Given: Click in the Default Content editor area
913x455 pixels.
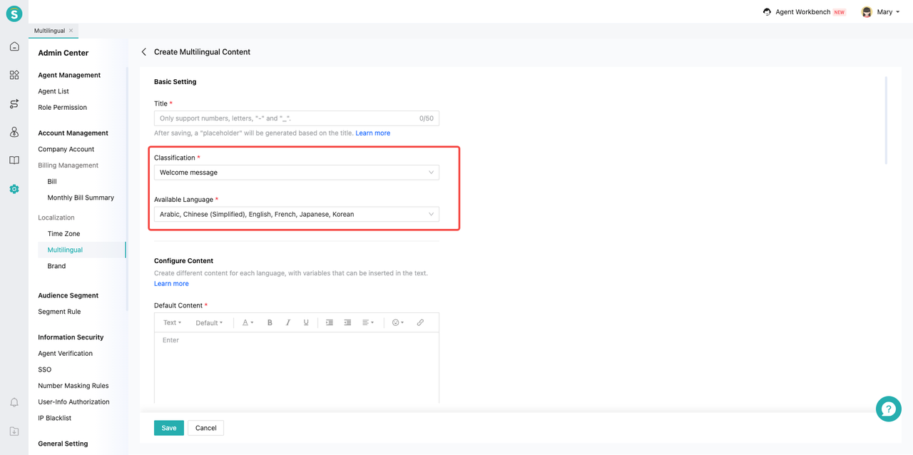Looking at the screenshot, I should [x=297, y=368].
